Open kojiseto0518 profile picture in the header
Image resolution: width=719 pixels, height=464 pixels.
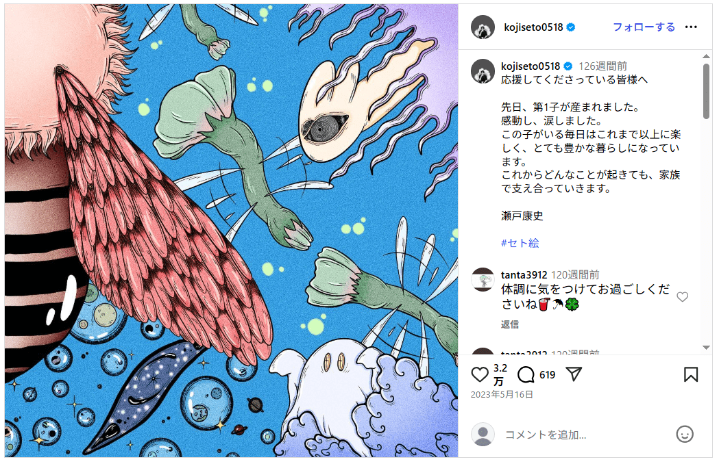483,27
